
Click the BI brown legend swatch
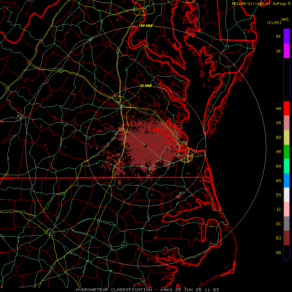click(x=286, y=238)
